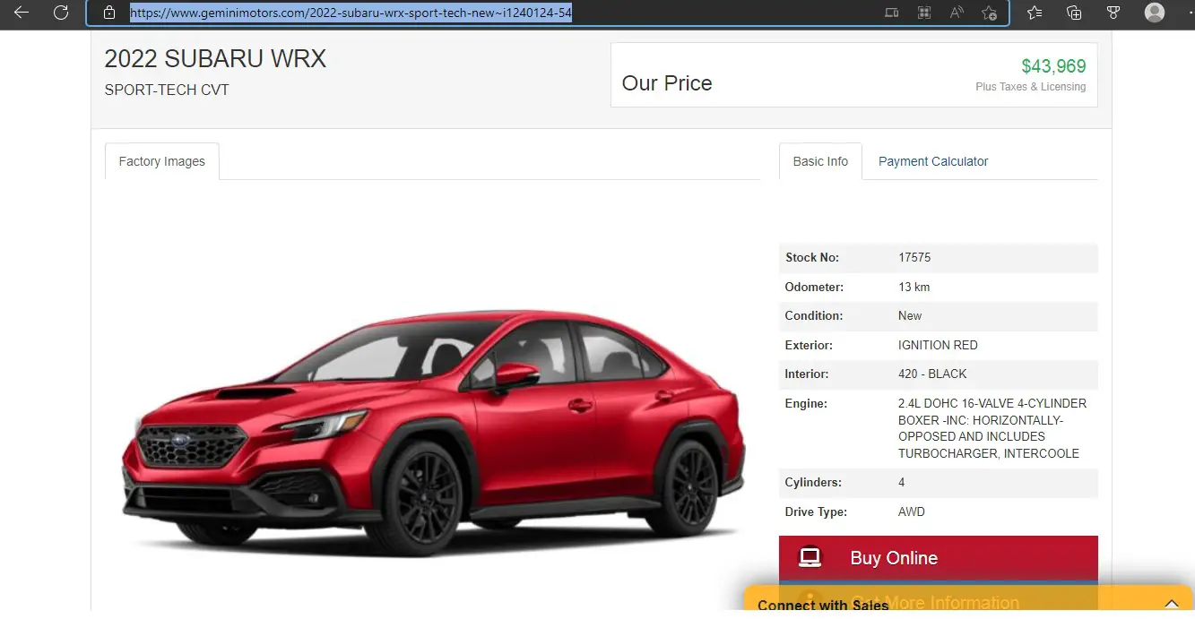This screenshot has height=619, width=1195.
Task: Open the Favorites list icon
Action: (1035, 13)
